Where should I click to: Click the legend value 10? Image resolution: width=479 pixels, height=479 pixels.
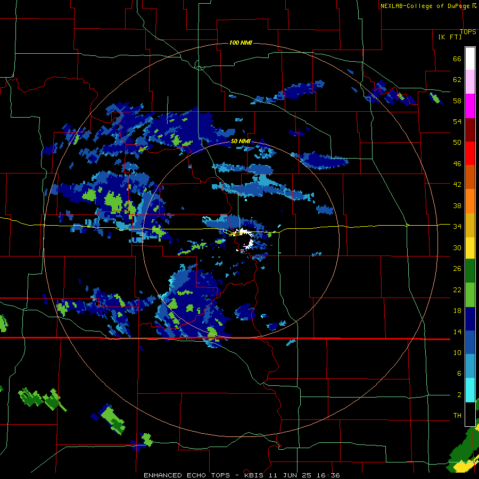[457, 353]
